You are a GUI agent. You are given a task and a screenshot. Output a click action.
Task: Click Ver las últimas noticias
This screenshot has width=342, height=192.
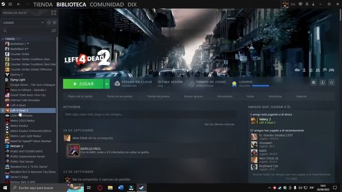click(220, 124)
